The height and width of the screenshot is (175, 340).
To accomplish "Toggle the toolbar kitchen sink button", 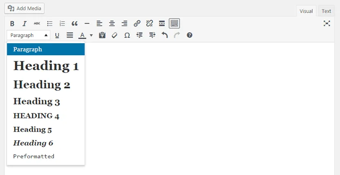I will (x=174, y=24).
